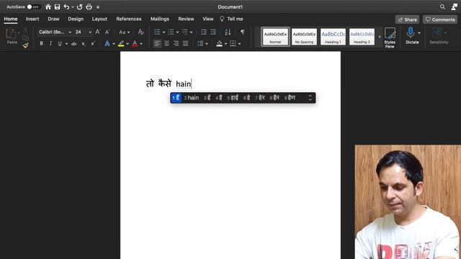Insert a numbered list

[x=171, y=32]
